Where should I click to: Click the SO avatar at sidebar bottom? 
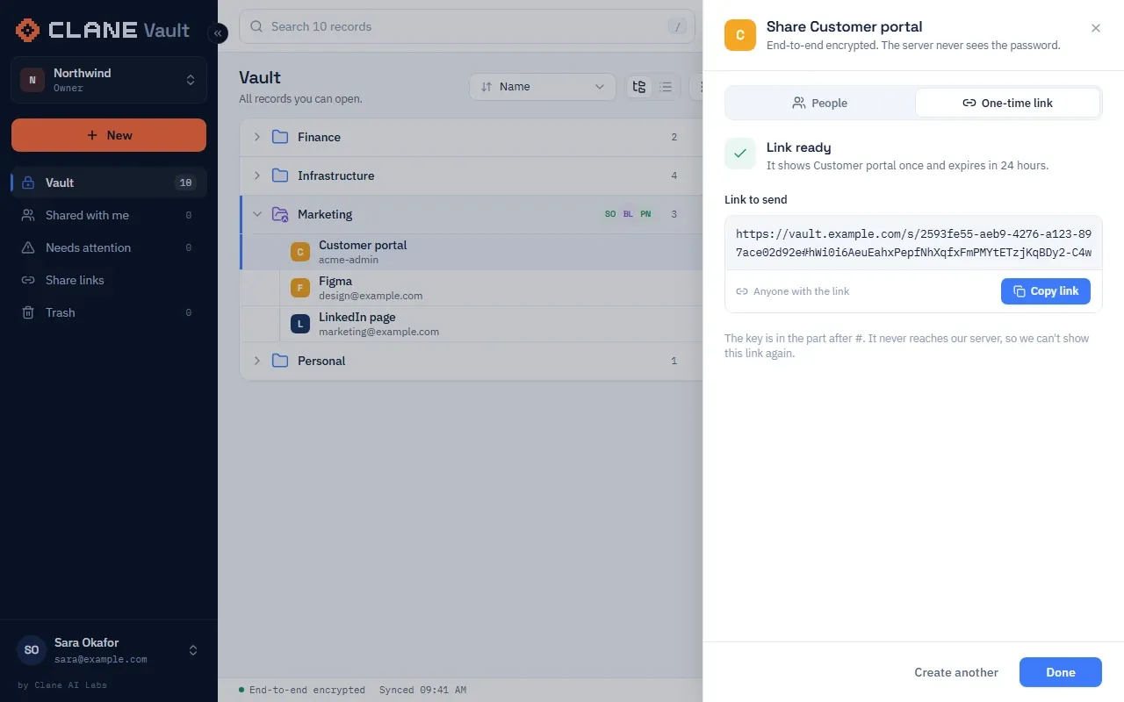tap(32, 650)
